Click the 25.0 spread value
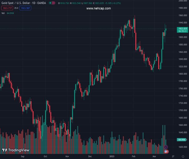Image resolution: width=189 pixels, height=159 pixels. [16, 8]
